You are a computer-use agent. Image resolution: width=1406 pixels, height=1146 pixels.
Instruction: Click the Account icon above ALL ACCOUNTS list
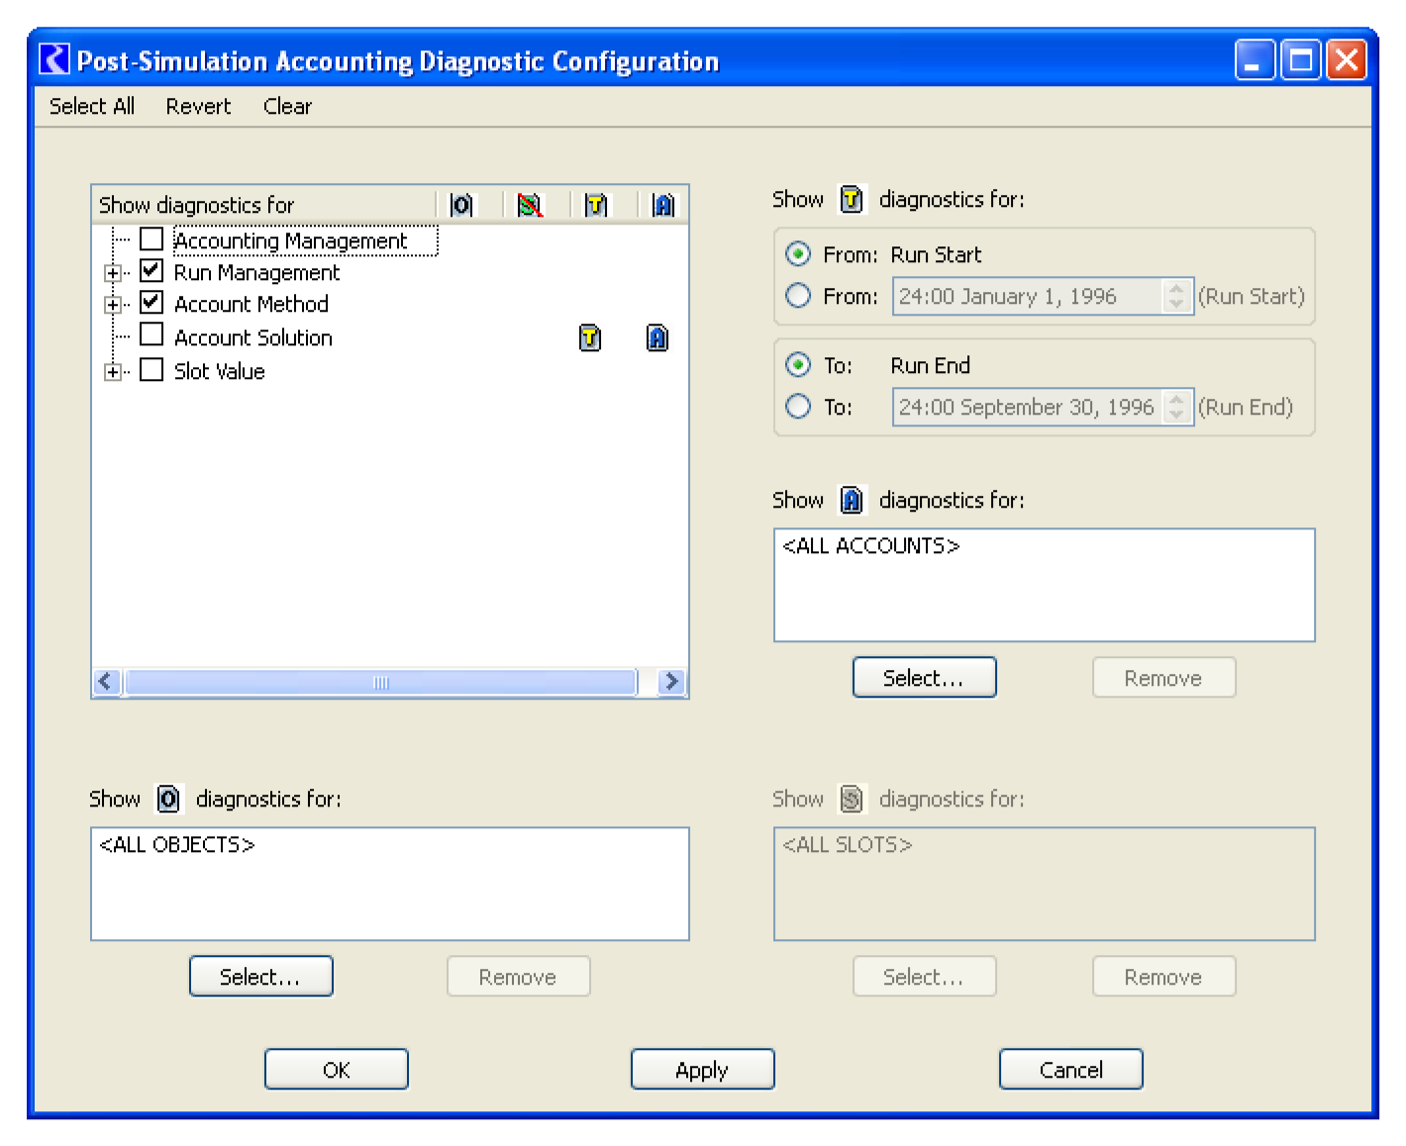pos(852,500)
